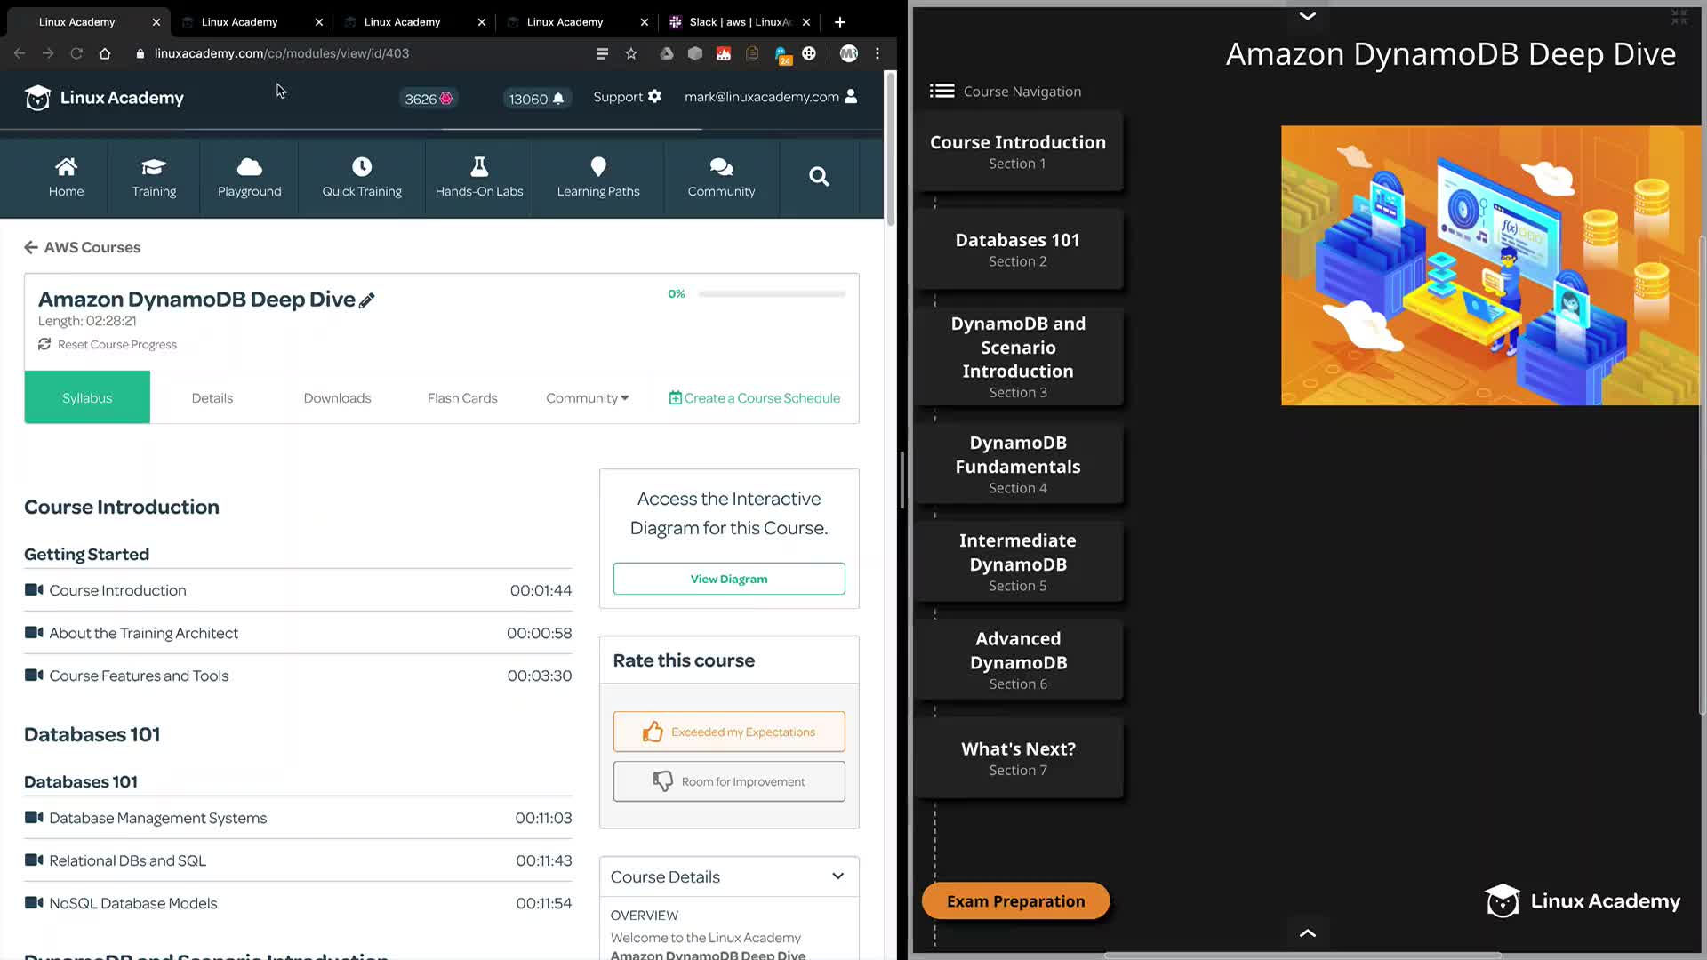Click the View Diagram button
The width and height of the screenshot is (1707, 960).
[728, 579]
